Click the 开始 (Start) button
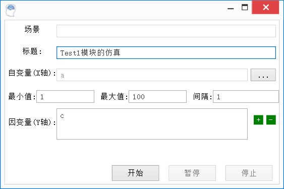This screenshot has width=284, height=189. pyautogui.click(x=136, y=173)
